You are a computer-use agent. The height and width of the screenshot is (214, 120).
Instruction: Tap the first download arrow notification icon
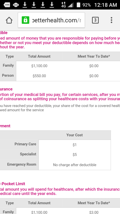pos(25,5)
